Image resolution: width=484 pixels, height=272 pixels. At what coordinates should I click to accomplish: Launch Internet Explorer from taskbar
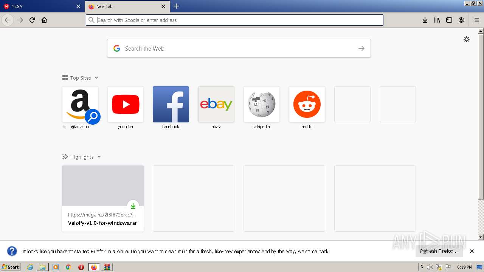point(30,267)
